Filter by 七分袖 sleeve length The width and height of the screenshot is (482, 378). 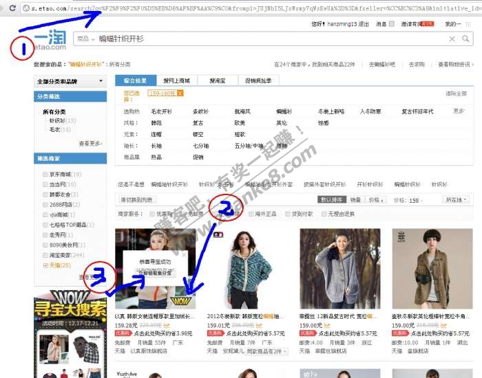coord(201,146)
